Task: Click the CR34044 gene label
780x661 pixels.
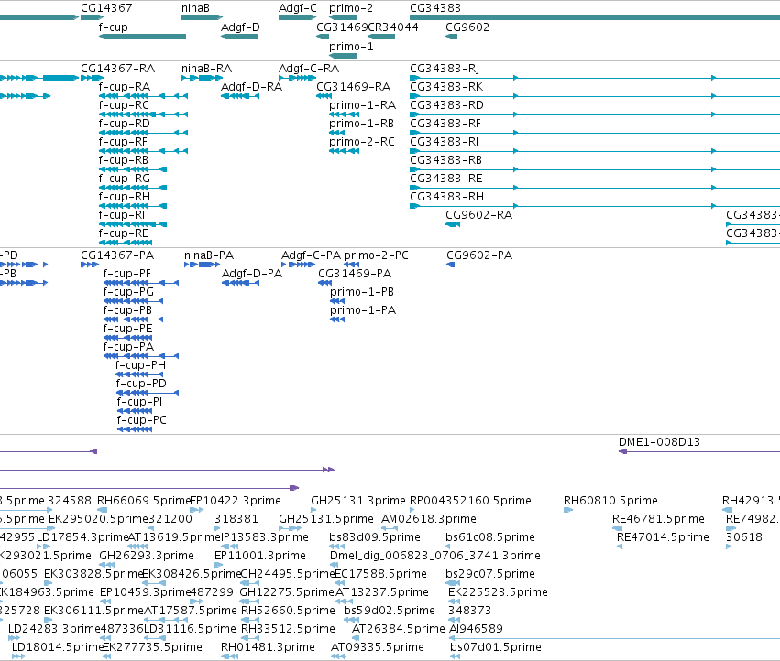Action: pyautogui.click(x=393, y=27)
